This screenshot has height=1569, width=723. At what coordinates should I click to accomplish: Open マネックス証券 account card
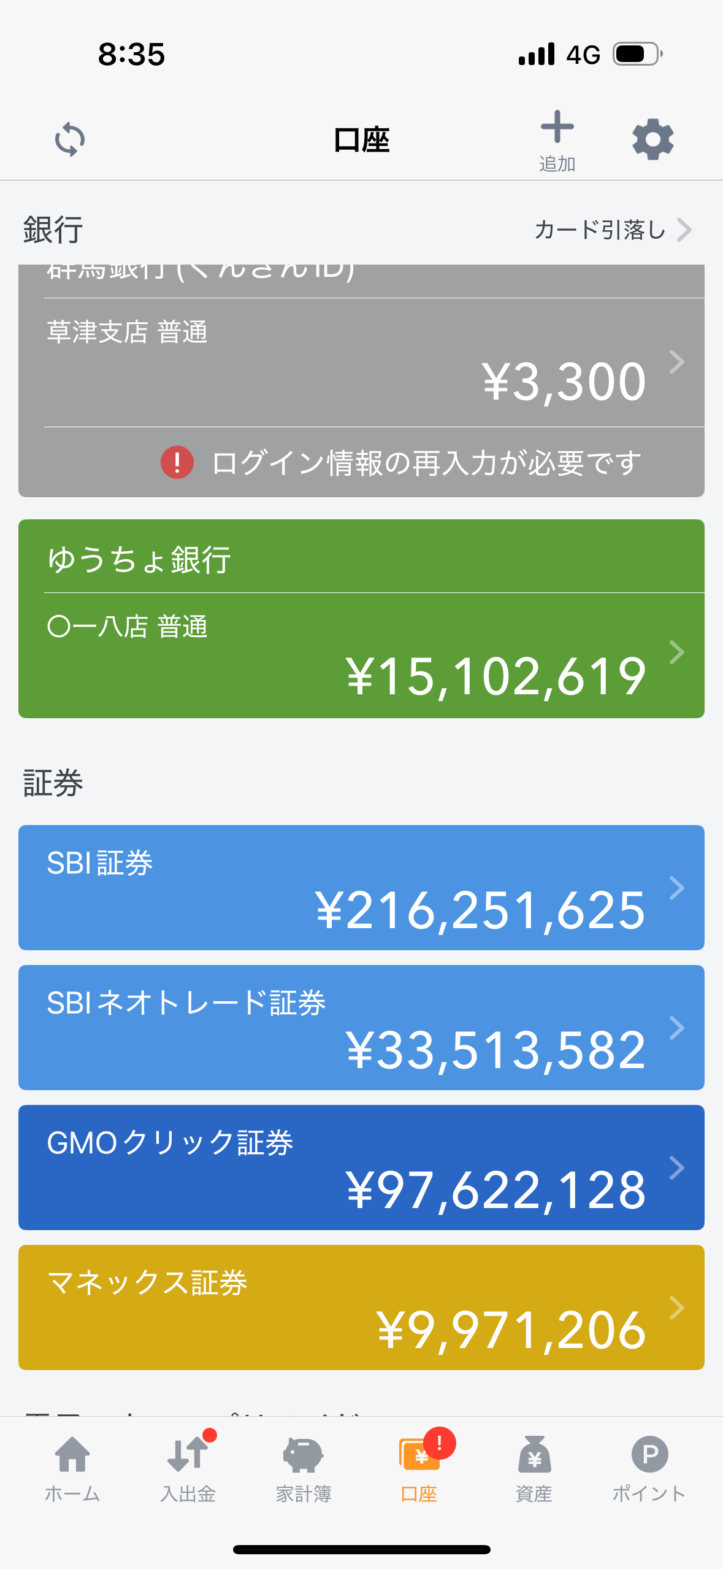point(361,1307)
